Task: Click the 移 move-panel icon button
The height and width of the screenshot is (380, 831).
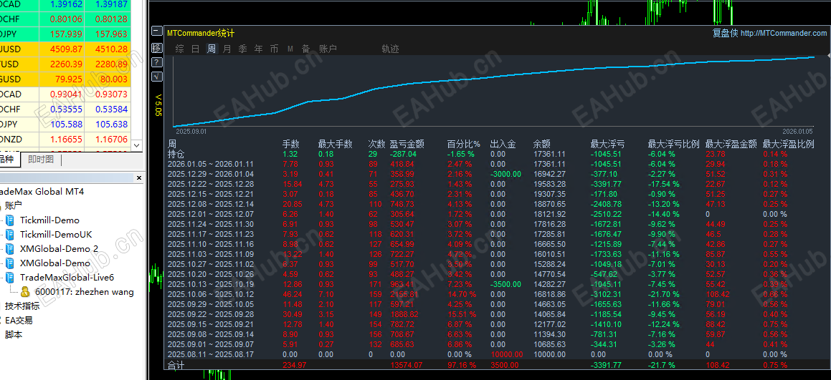Action: click(x=156, y=48)
